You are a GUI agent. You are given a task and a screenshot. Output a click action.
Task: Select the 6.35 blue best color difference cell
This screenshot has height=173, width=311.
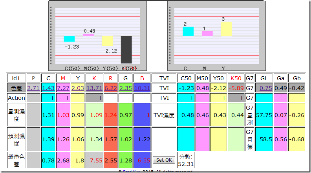pos(142,160)
